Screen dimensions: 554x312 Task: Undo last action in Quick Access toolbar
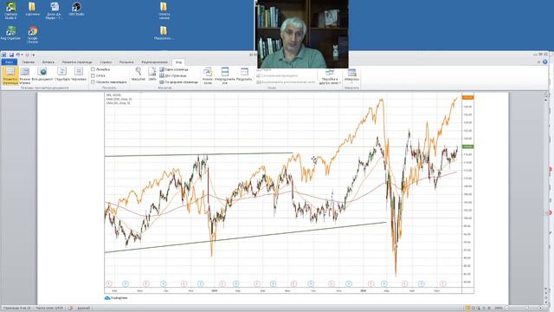click(17, 55)
